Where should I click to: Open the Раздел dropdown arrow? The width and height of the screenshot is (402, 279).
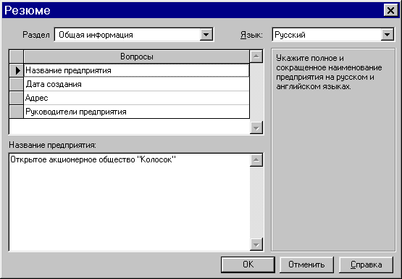click(x=206, y=34)
